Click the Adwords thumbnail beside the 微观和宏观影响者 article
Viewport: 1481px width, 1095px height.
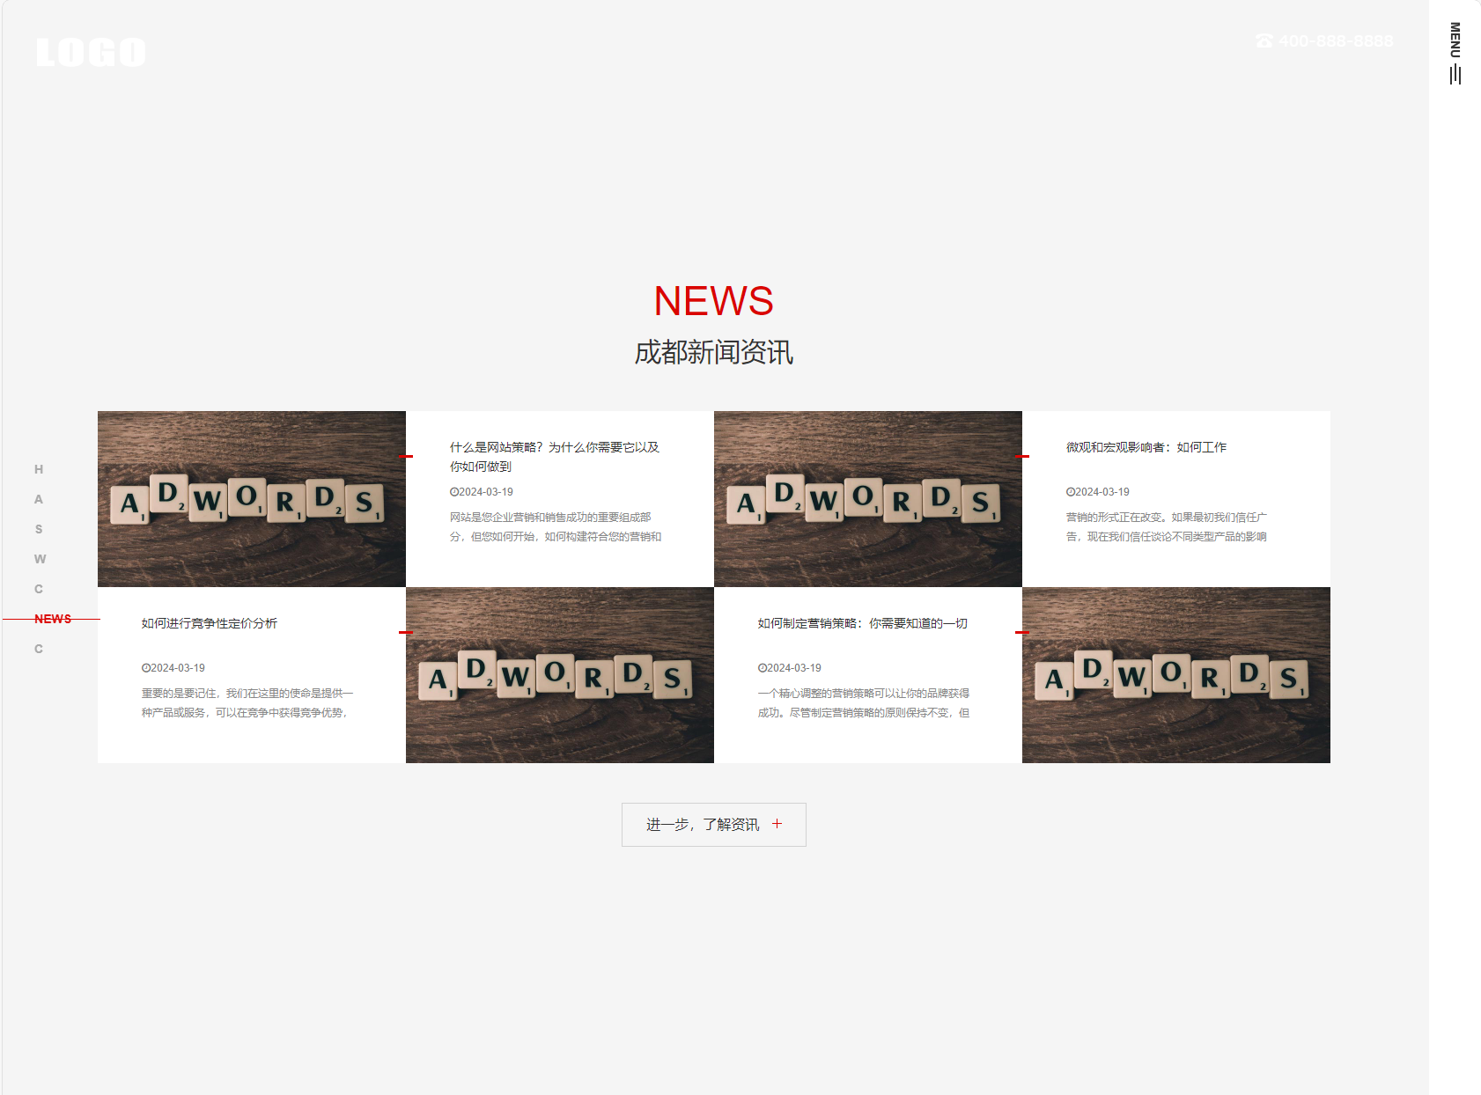click(868, 499)
